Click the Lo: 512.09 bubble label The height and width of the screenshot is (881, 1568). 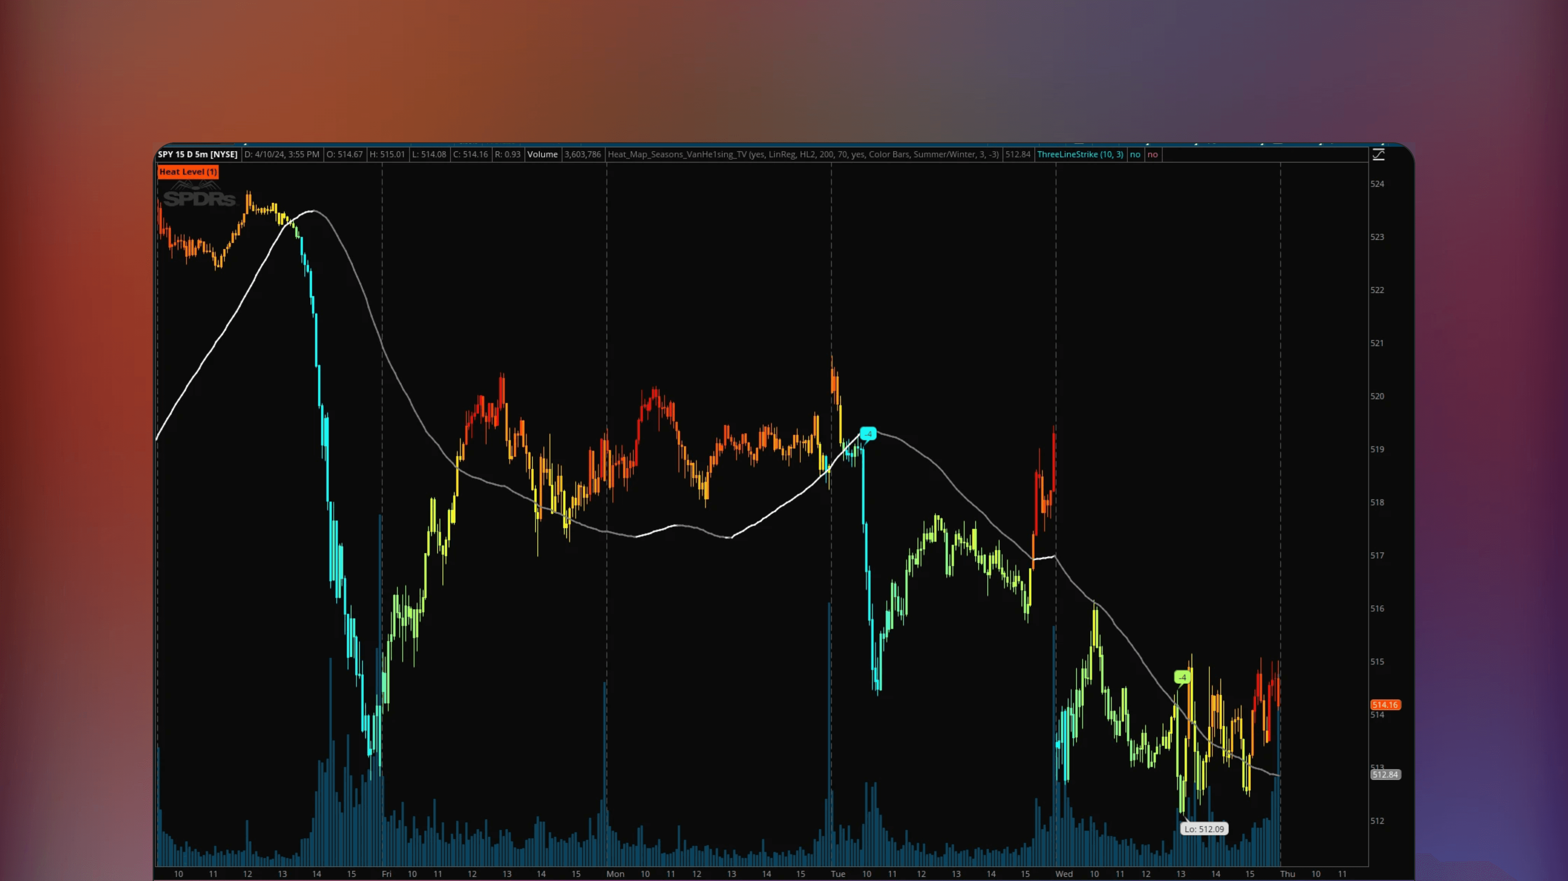click(1204, 829)
